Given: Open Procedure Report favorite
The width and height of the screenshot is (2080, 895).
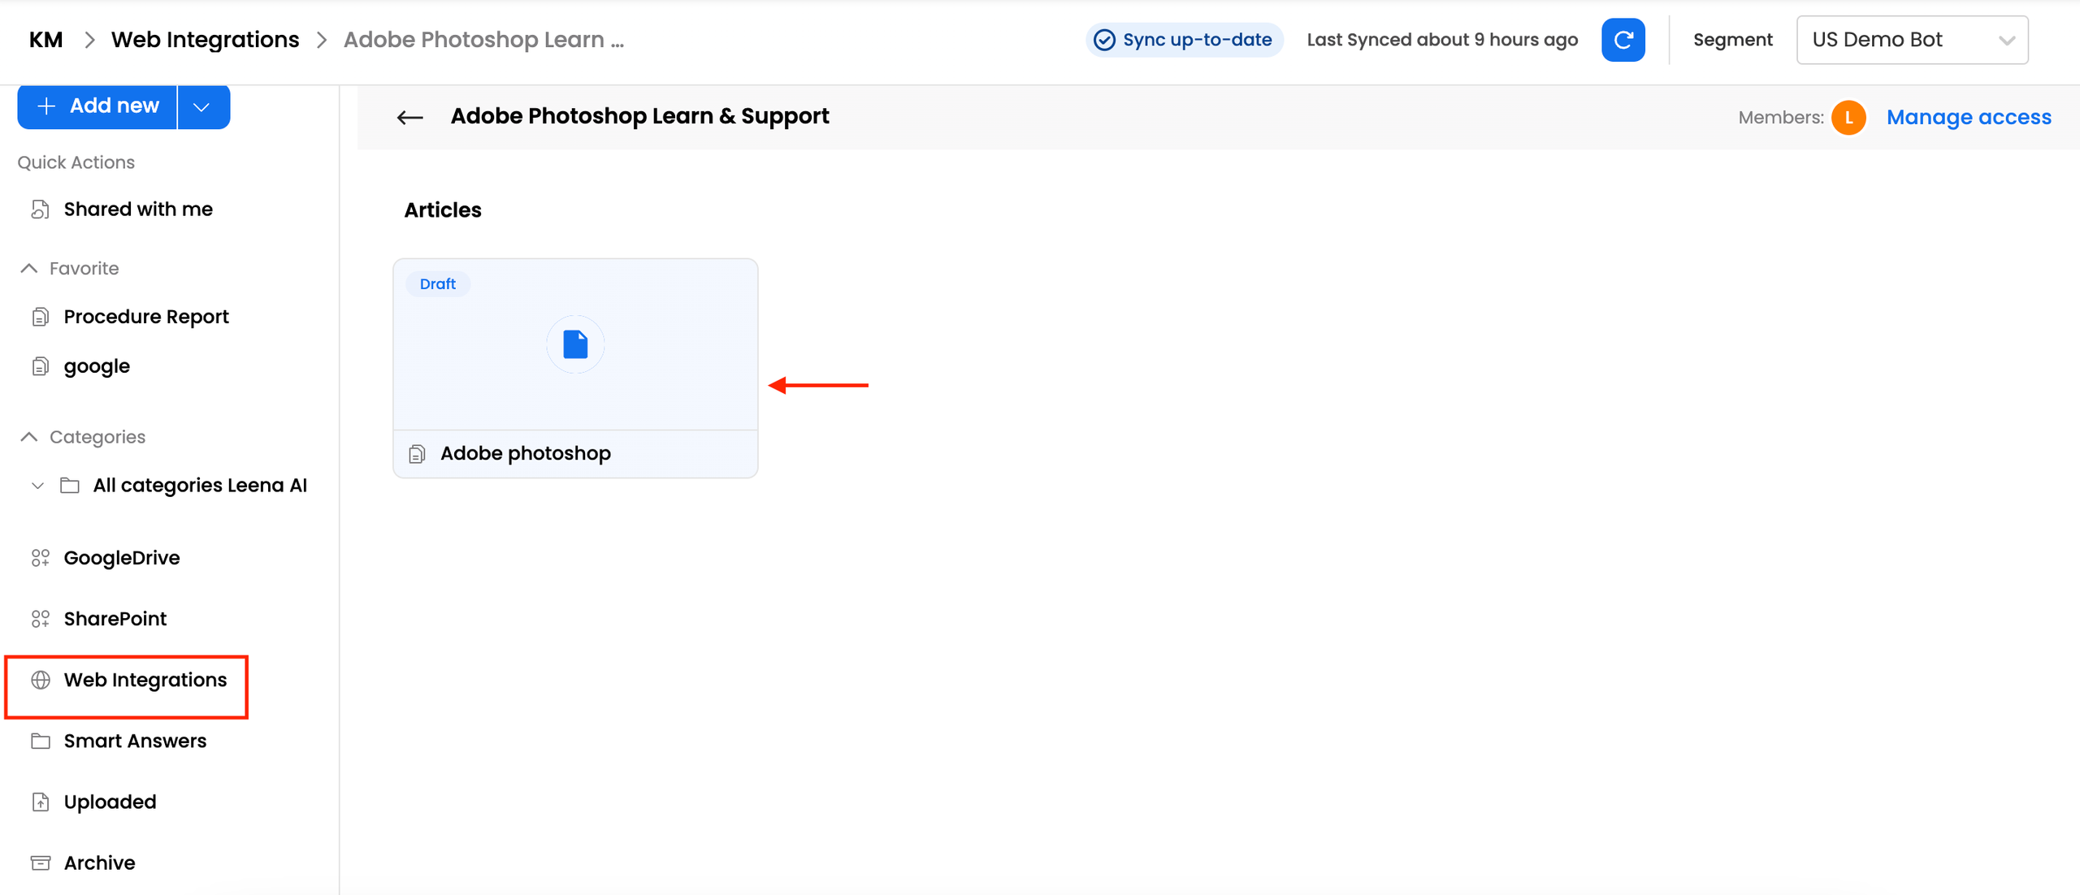Looking at the screenshot, I should coord(146,317).
